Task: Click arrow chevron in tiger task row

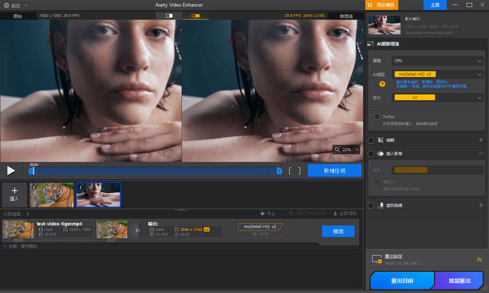Action: click(136, 230)
